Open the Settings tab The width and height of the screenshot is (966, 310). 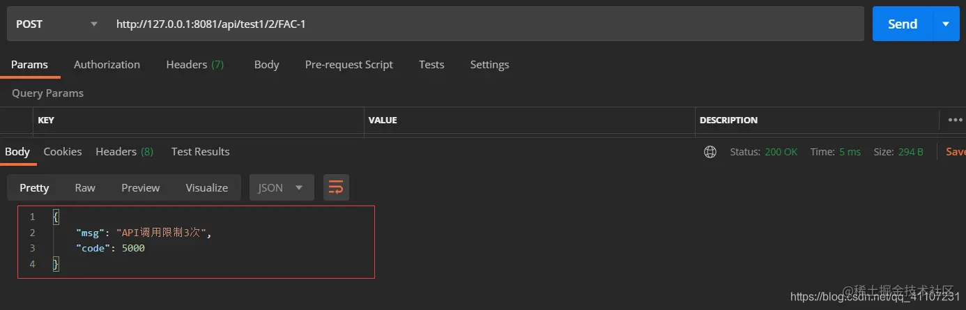pos(489,64)
